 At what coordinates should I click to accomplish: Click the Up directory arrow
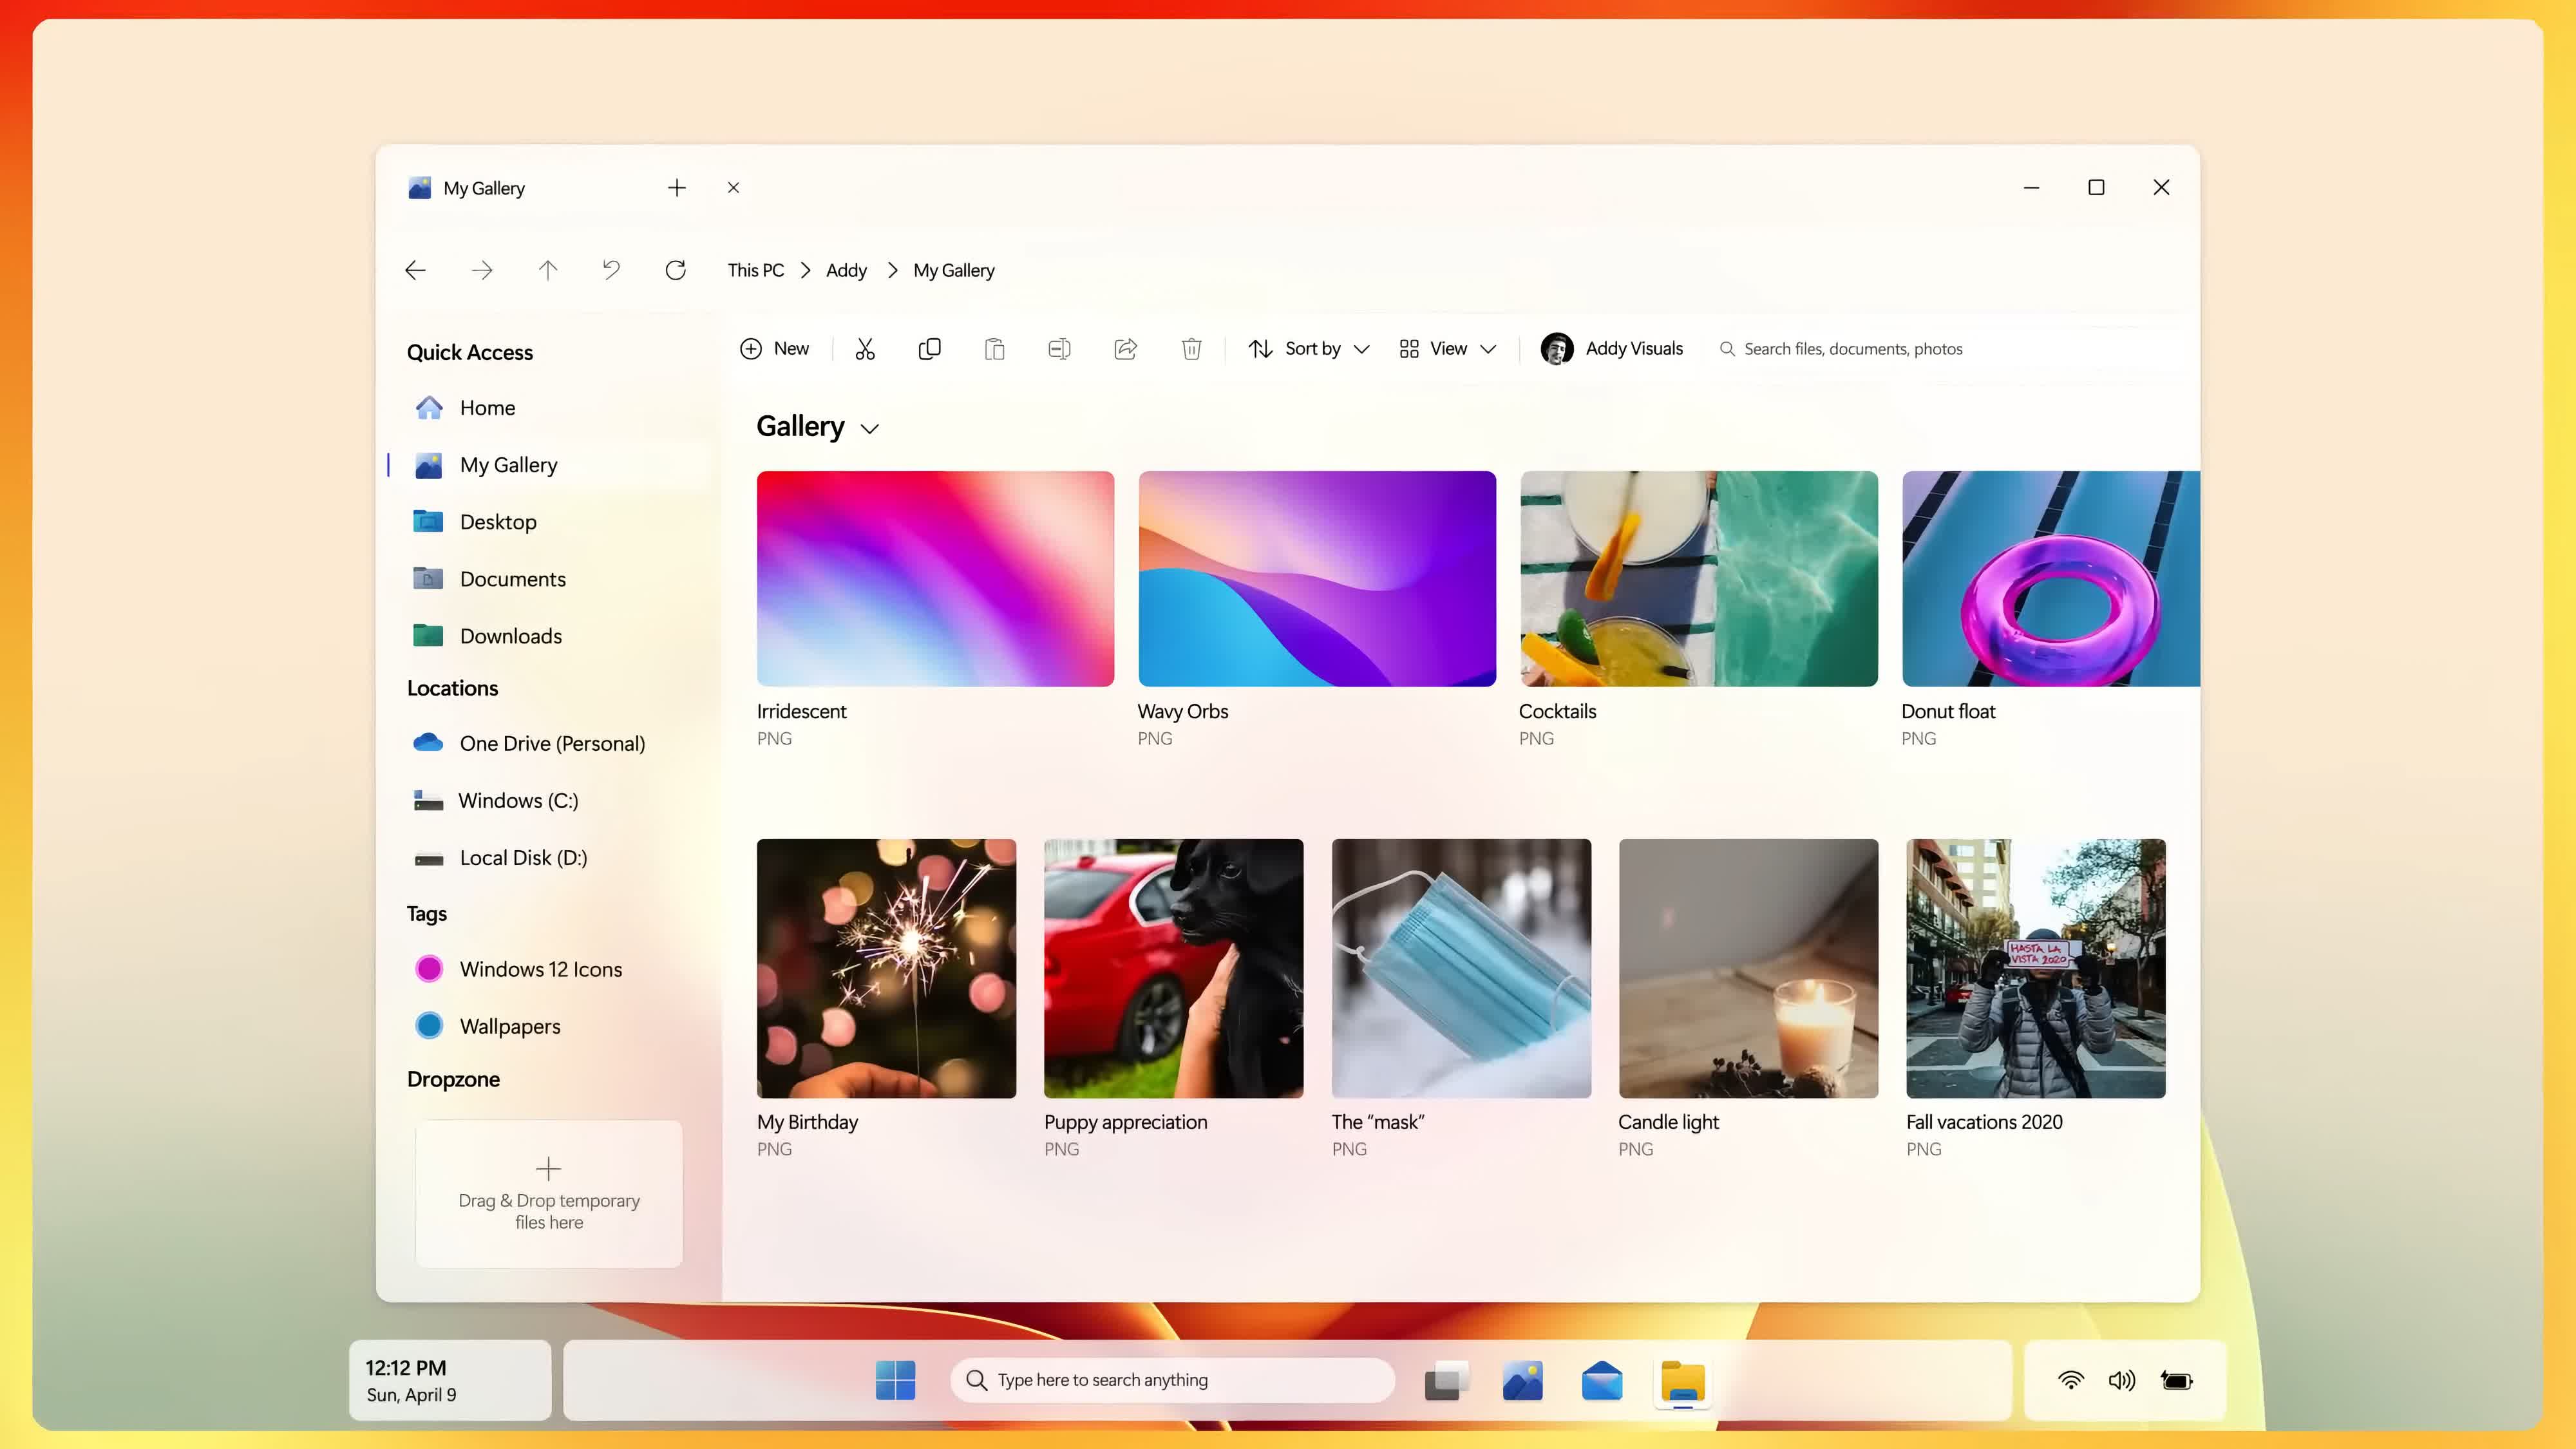tap(547, 270)
